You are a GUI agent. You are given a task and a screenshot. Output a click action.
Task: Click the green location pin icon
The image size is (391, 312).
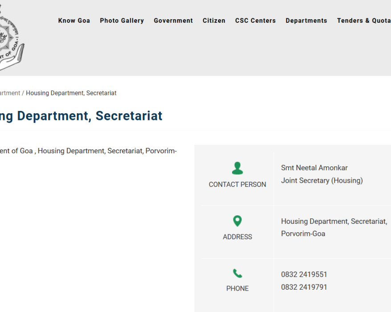tap(237, 221)
